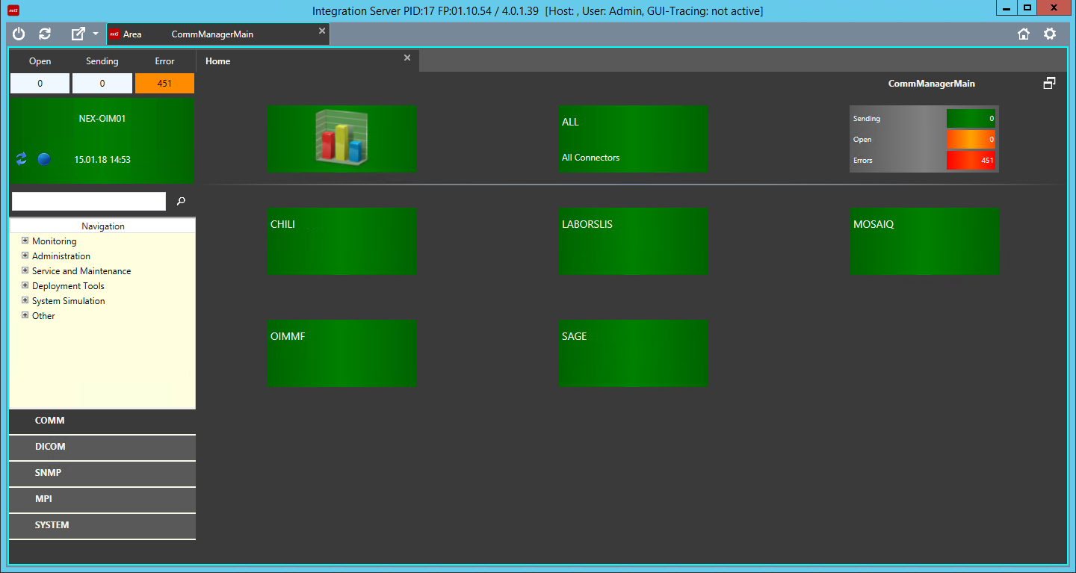Image resolution: width=1076 pixels, height=573 pixels.
Task: Click the red Errors bar showing 451
Action: (x=971, y=161)
